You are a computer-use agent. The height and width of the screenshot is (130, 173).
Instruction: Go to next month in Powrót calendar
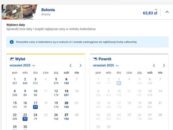164,66
